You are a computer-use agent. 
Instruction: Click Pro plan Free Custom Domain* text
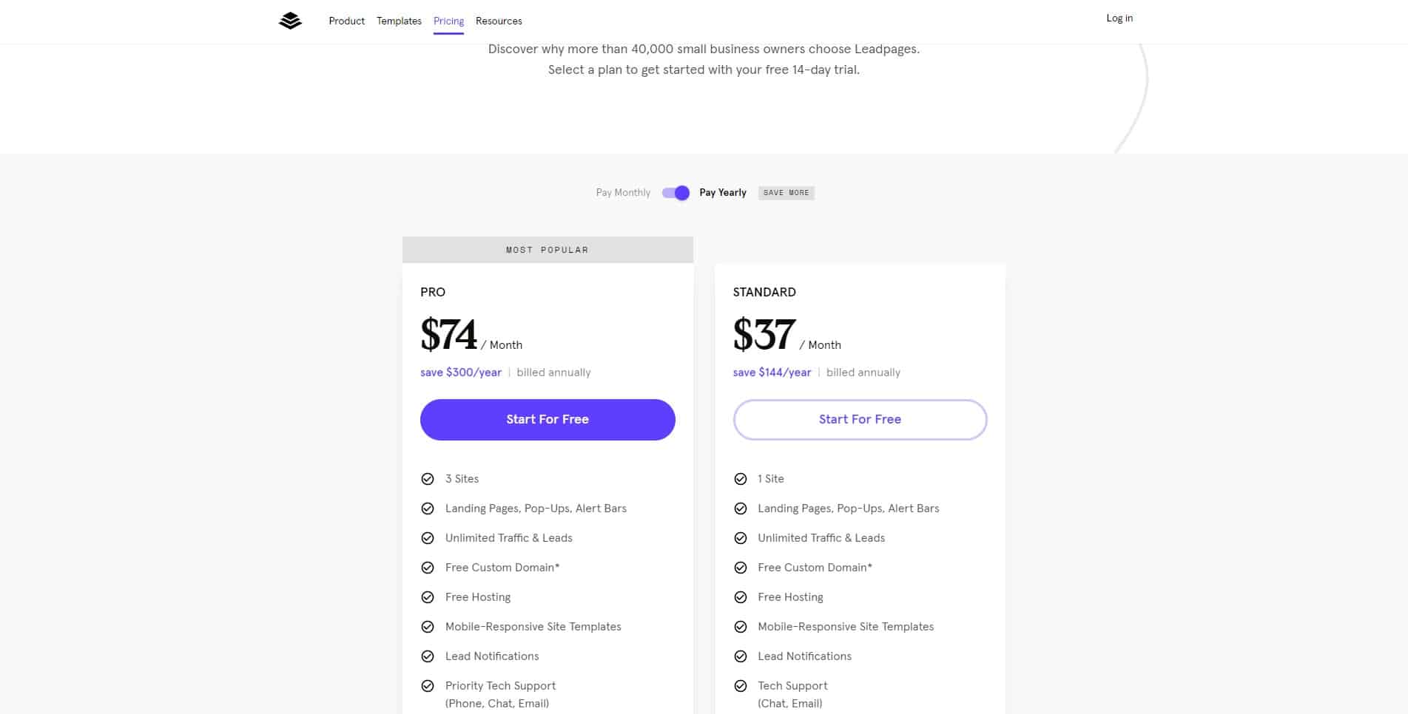click(502, 568)
